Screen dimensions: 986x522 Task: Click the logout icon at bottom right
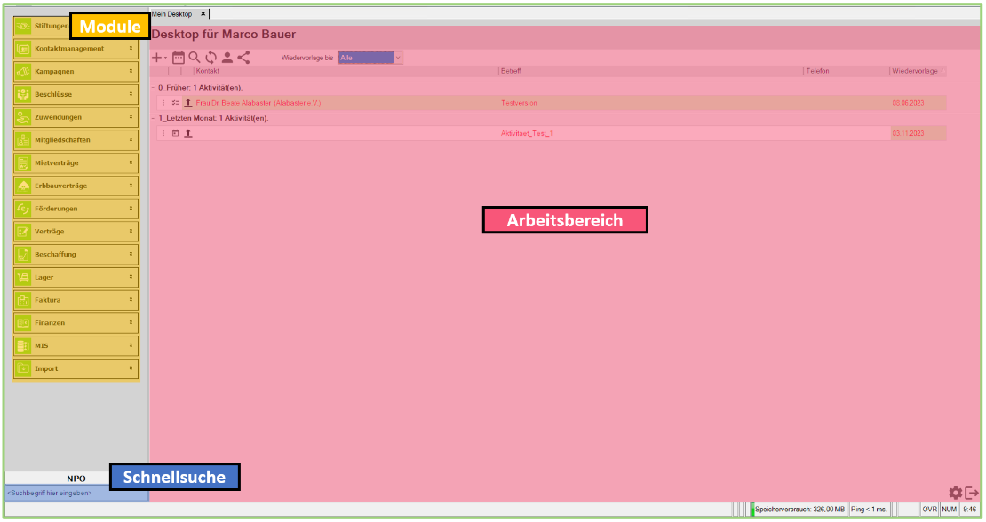971,493
